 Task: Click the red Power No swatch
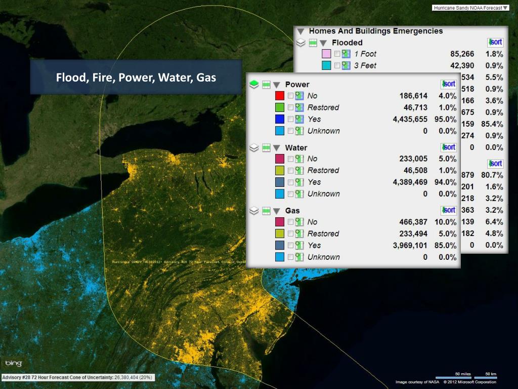click(x=280, y=96)
